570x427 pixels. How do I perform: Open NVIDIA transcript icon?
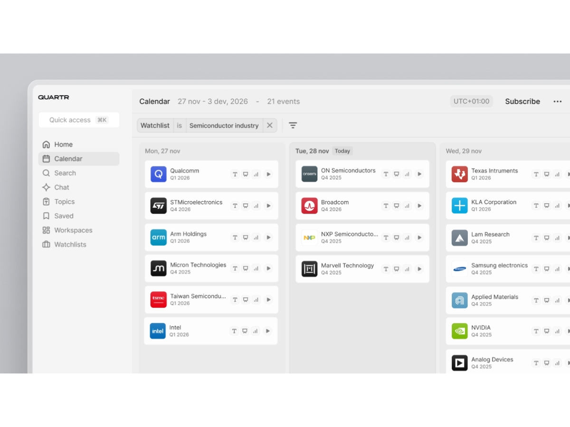tap(536, 331)
